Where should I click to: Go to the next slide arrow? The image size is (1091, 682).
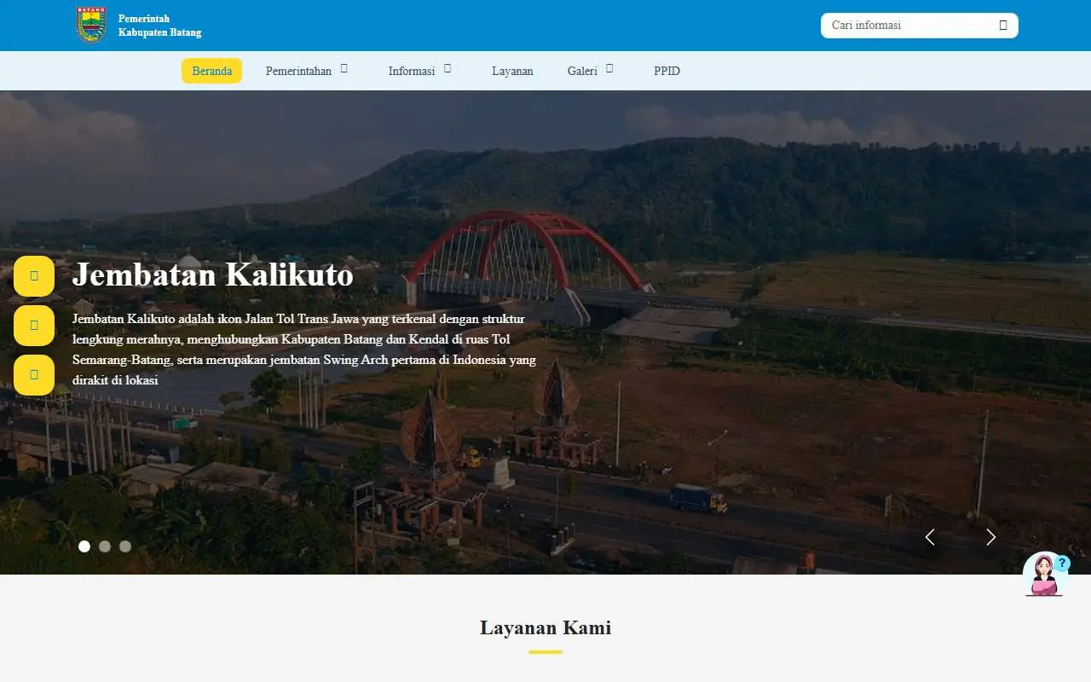991,537
